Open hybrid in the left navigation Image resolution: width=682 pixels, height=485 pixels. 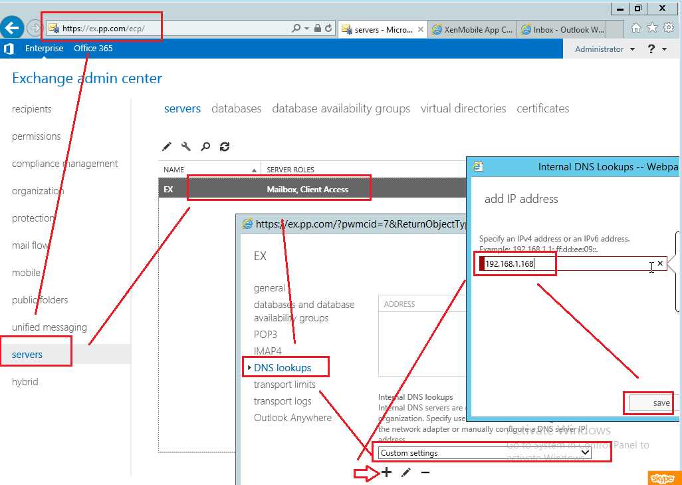[x=25, y=382]
